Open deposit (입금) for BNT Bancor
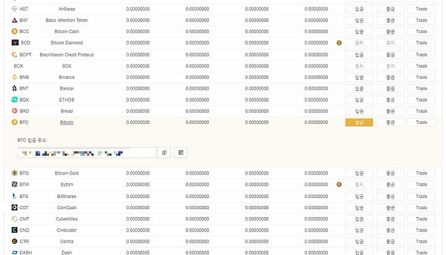This screenshot has height=255, width=446. (x=359, y=89)
